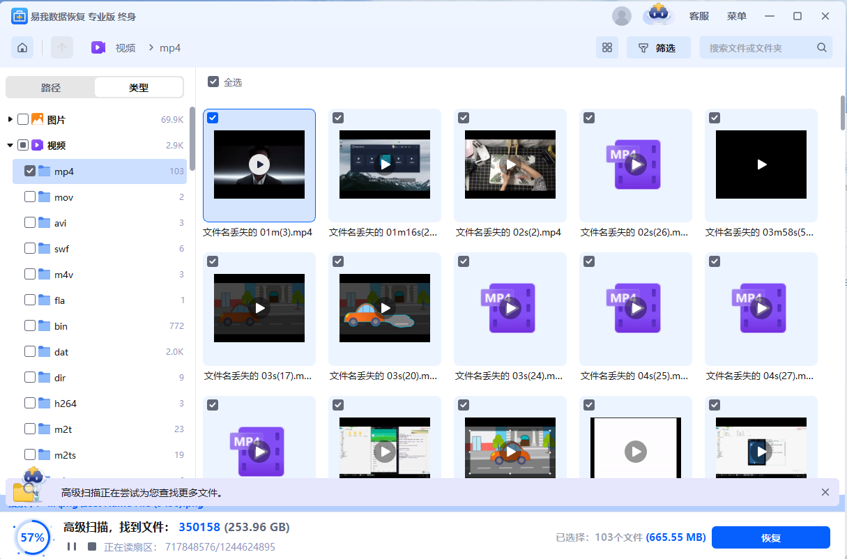
Task: Click the home icon button
Action: pos(22,48)
